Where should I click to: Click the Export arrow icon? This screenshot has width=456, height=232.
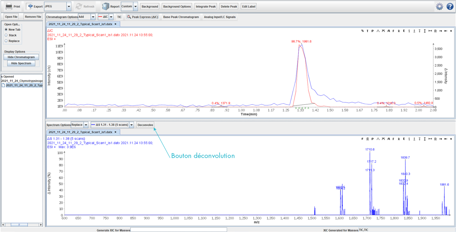[x=30, y=6]
